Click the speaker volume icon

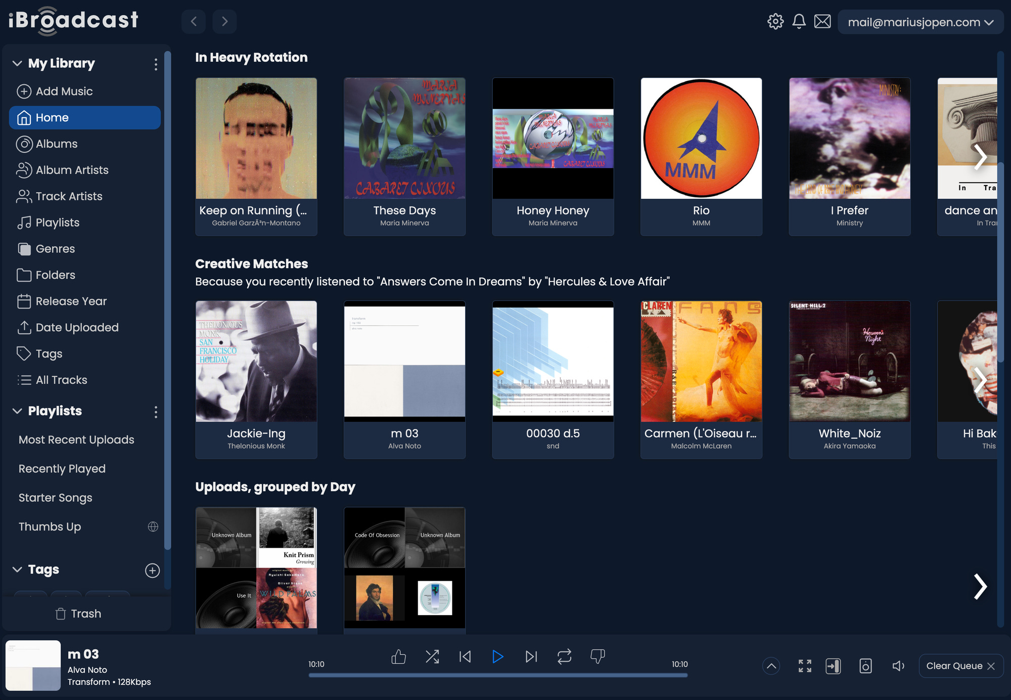898,666
